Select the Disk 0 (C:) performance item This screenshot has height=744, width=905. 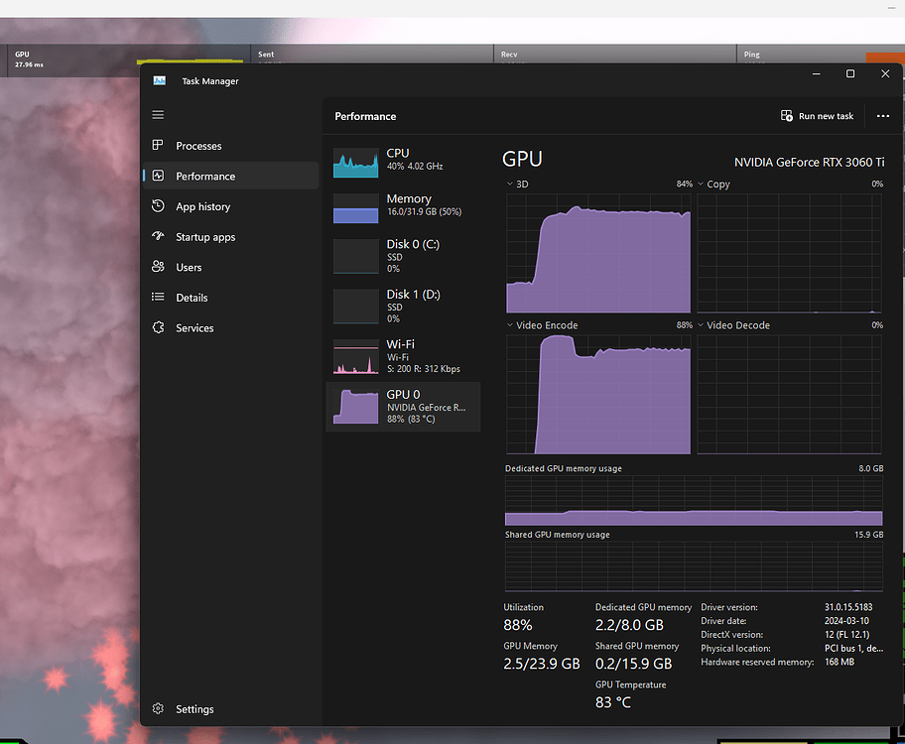402,256
